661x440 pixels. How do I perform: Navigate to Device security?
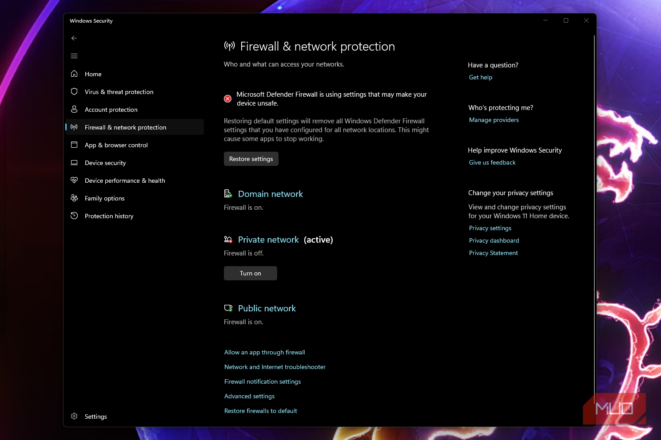tap(135, 162)
